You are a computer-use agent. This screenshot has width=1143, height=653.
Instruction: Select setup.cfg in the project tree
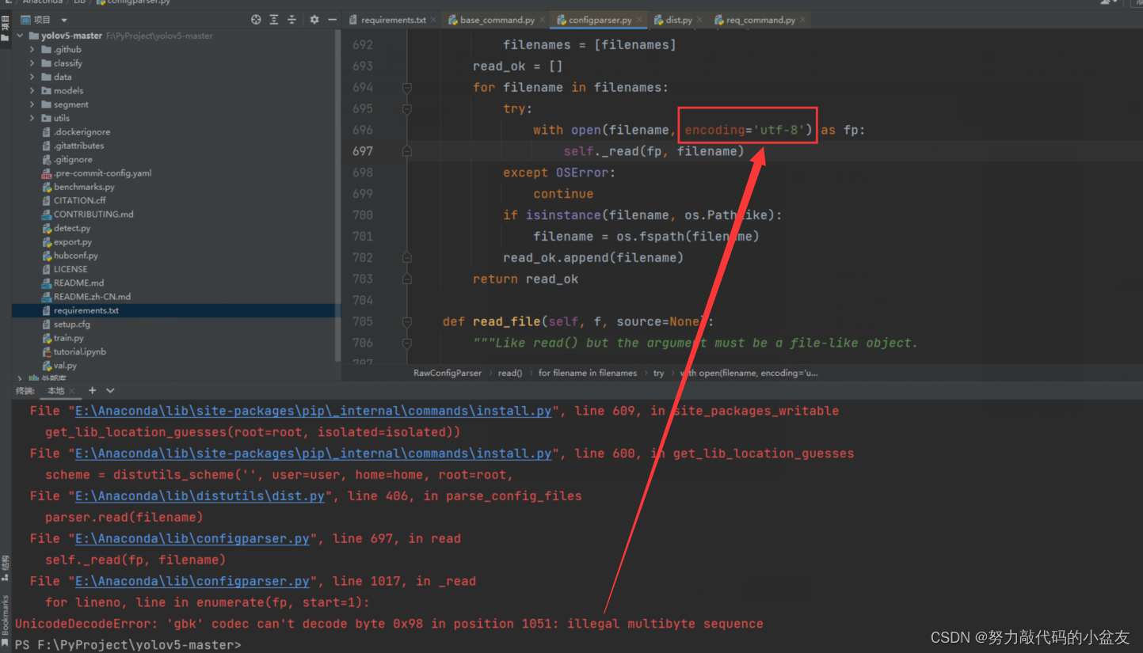(x=71, y=324)
